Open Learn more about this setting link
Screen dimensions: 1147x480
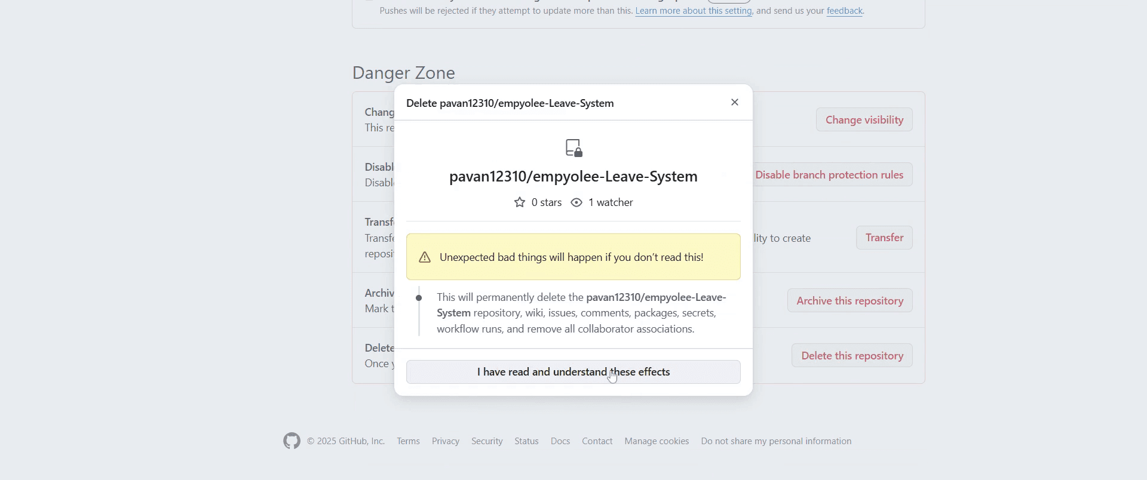(694, 11)
